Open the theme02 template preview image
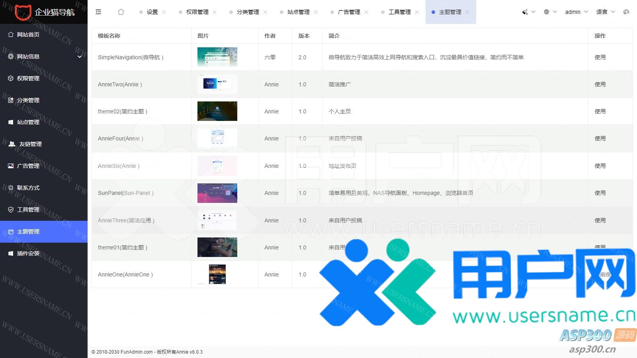The image size is (637, 358). [217, 111]
